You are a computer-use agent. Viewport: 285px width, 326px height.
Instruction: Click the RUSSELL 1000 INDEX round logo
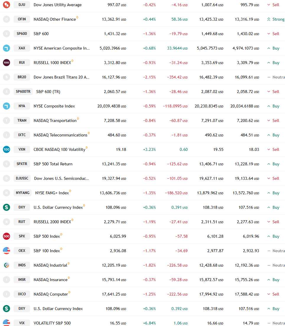[6, 63]
